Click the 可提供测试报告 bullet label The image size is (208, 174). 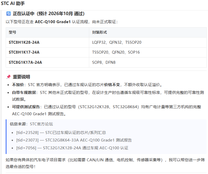[26, 107]
